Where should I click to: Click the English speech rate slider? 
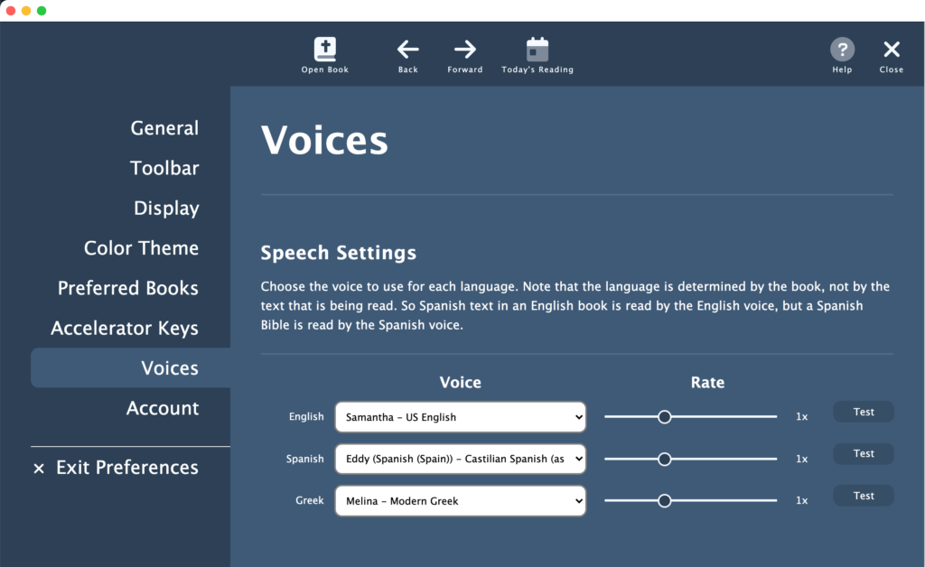tap(690, 417)
